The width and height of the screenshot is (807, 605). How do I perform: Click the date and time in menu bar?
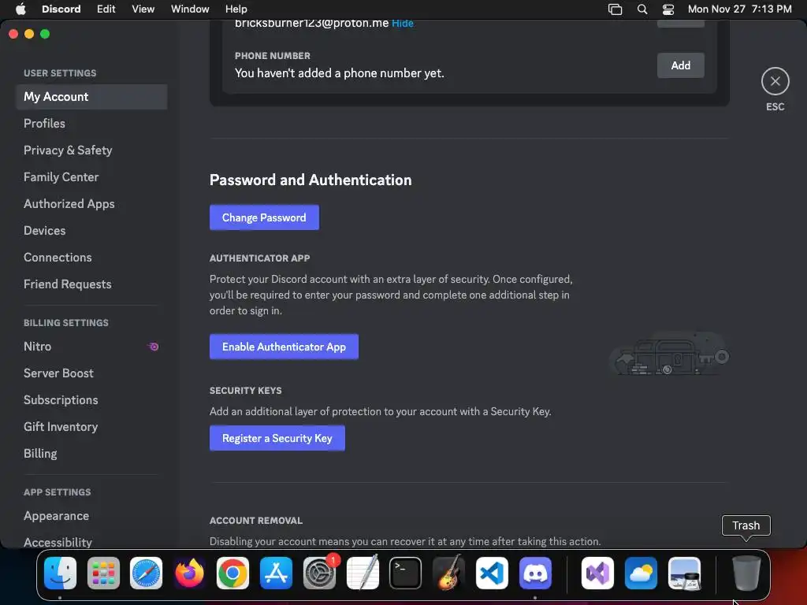pyautogui.click(x=739, y=9)
